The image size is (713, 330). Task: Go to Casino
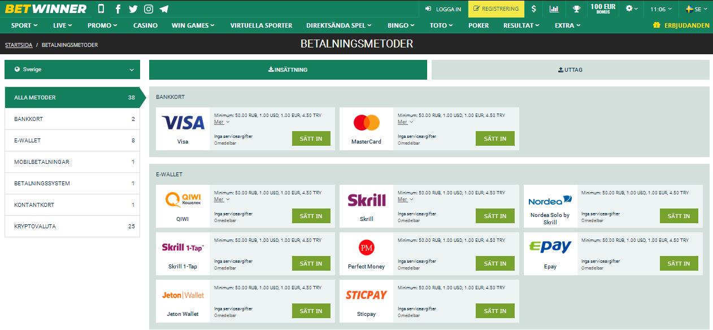click(145, 25)
